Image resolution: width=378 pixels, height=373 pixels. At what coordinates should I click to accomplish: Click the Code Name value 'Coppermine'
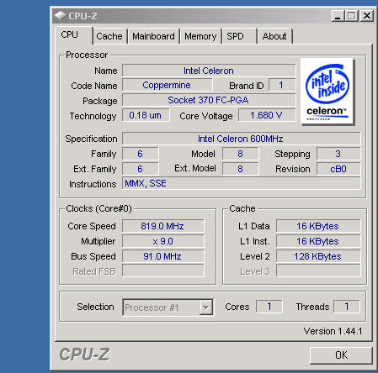(167, 85)
